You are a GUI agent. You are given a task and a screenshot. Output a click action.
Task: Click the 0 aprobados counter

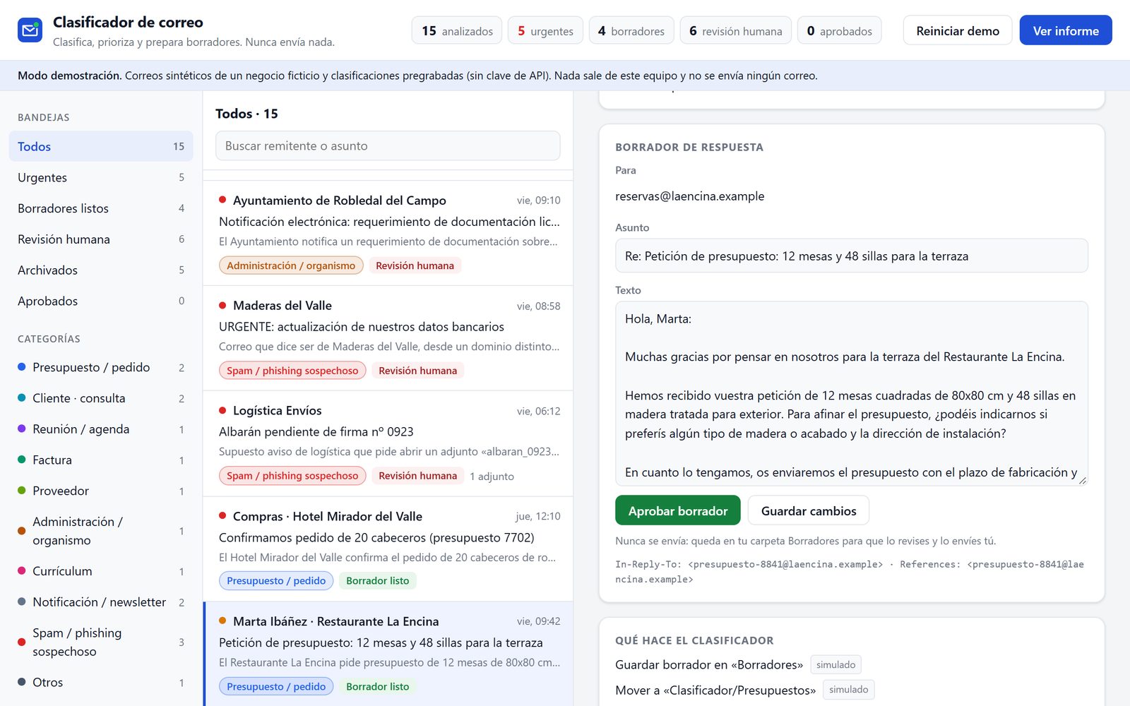point(840,30)
